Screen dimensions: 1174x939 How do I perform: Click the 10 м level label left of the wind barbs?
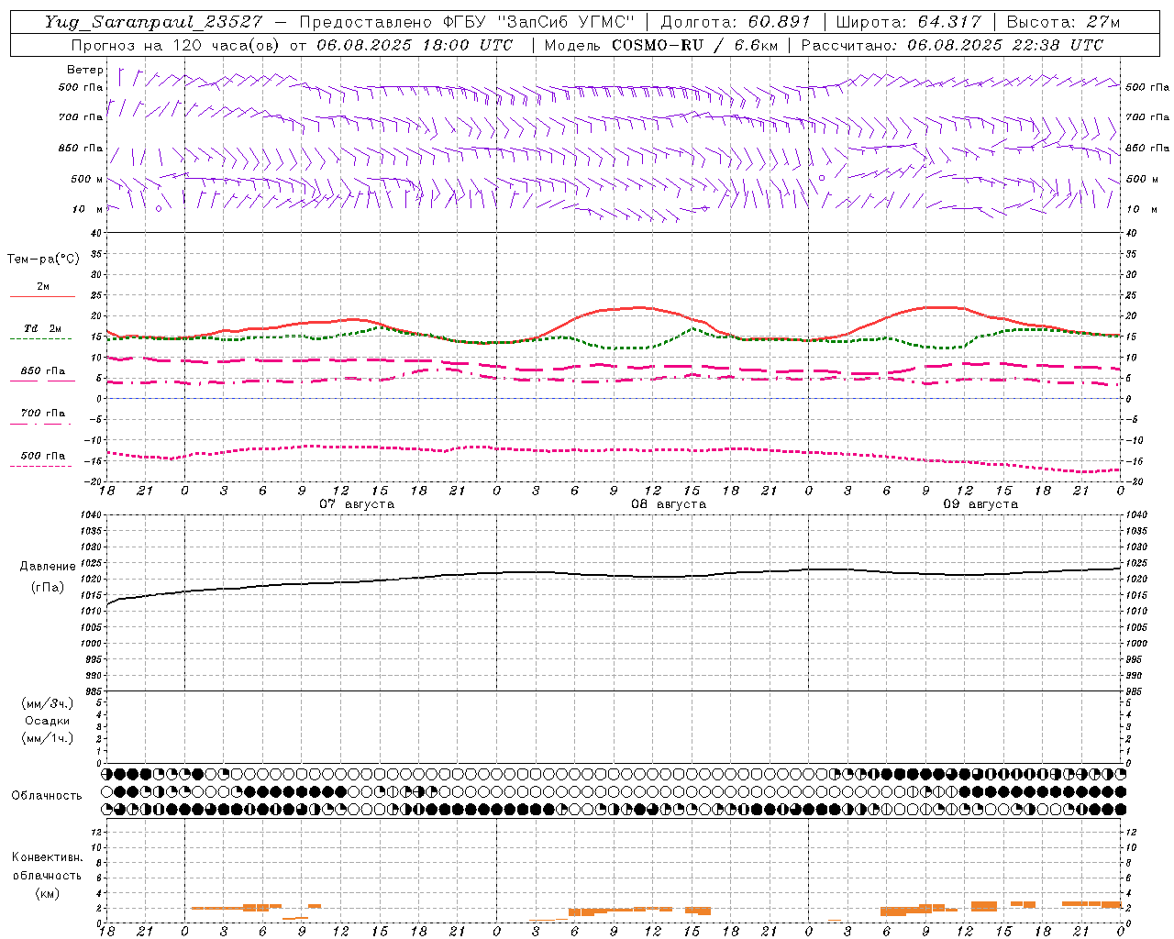tap(88, 209)
